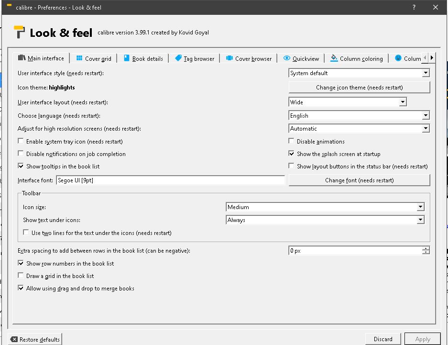Click Change font button
The width and height of the screenshot is (448, 345).
pyautogui.click(x=359, y=180)
